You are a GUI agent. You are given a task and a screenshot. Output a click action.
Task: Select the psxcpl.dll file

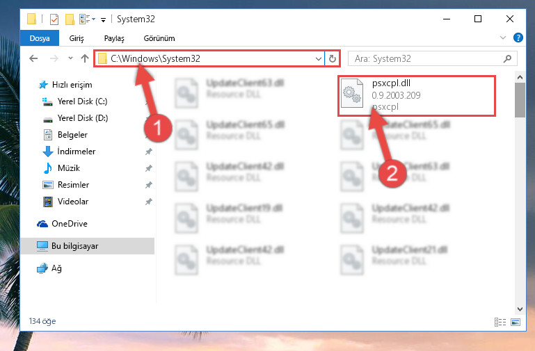coord(416,95)
